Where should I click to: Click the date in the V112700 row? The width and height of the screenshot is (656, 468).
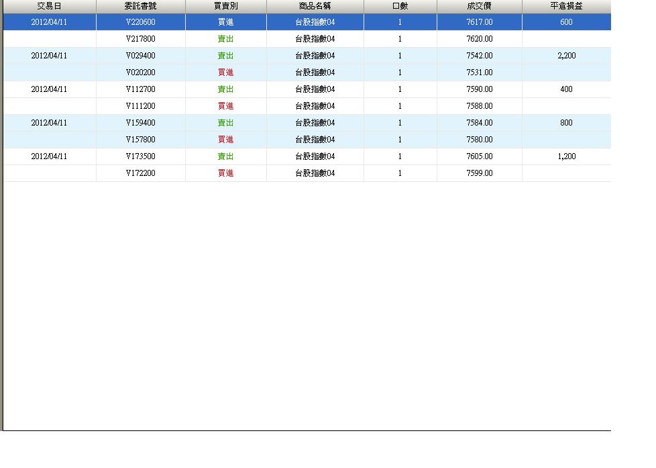pos(50,89)
